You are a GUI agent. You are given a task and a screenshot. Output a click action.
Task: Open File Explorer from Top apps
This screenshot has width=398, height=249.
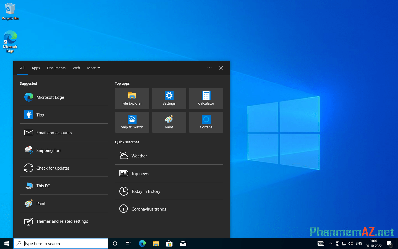click(x=132, y=98)
